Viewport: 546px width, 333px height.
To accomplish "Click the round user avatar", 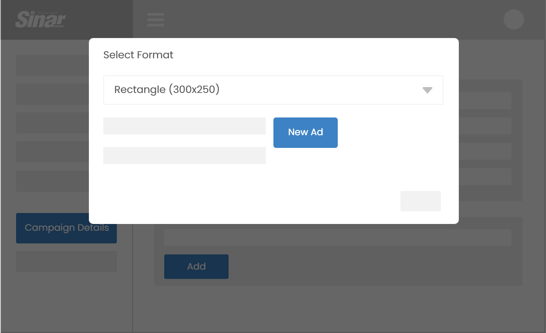I will coord(513,19).
